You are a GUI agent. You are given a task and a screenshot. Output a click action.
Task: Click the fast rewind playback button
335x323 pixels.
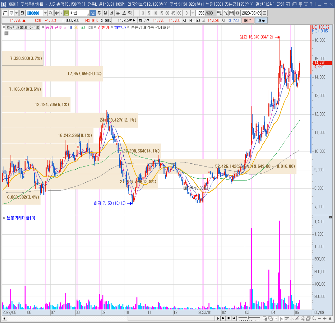223,318
